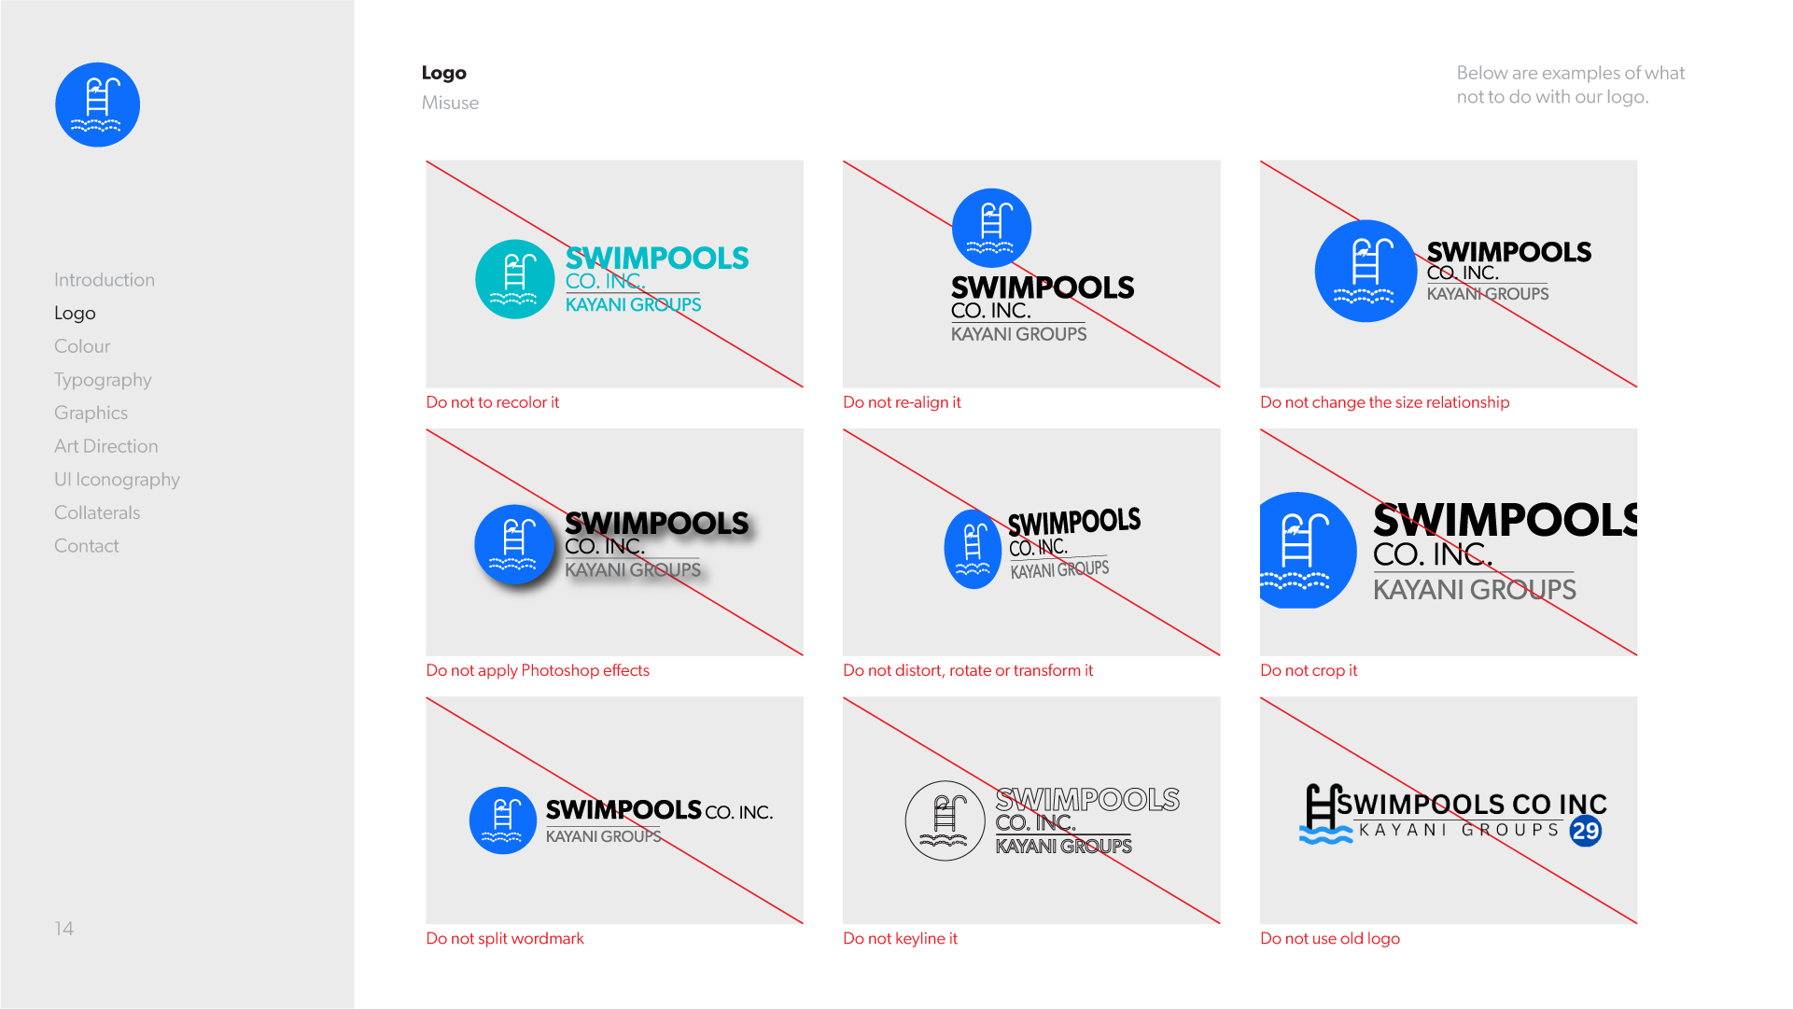The image size is (1793, 1009).
Task: Select the split wordmark example thumbnail
Action: pos(614,810)
